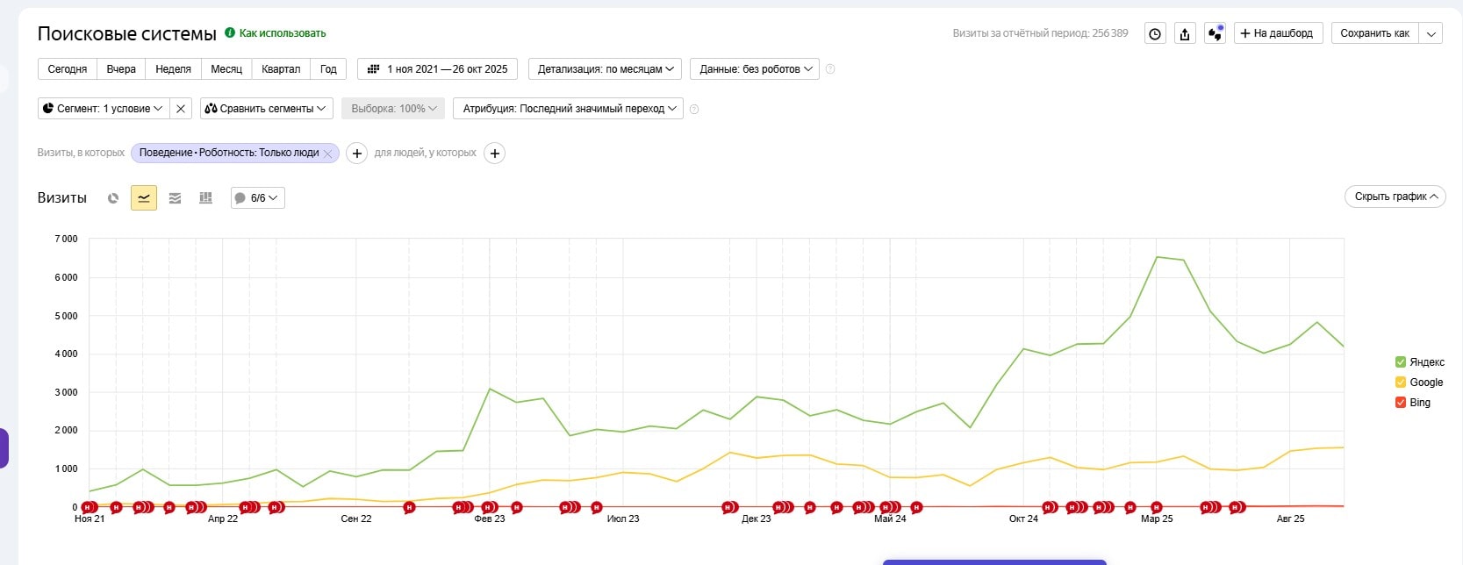Open the Как использовать help link
Viewport: 1463px width, 565px height.
(x=282, y=33)
